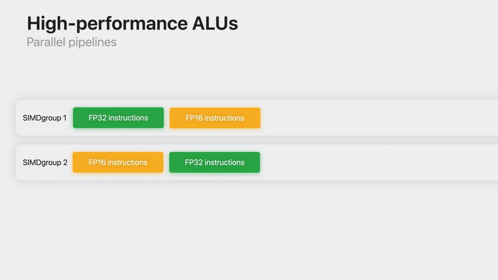Click the word instructions in SIMDgroup 1's green block
Viewport: 498px width, 280px height.
[128, 118]
